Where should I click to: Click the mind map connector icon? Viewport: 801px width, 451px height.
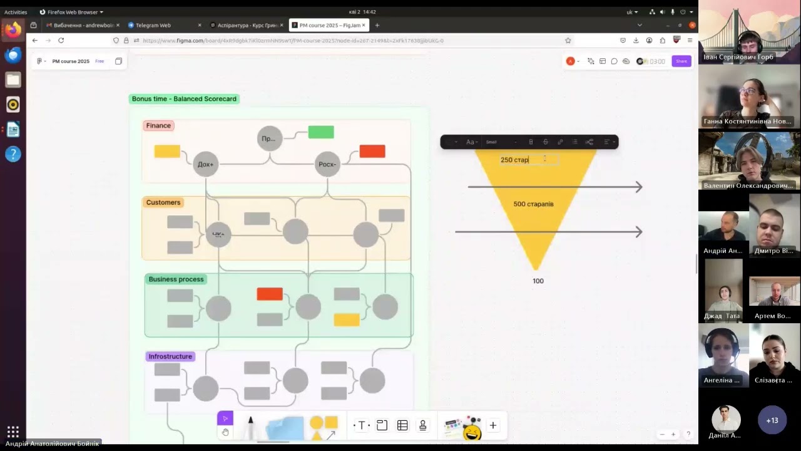point(589,142)
